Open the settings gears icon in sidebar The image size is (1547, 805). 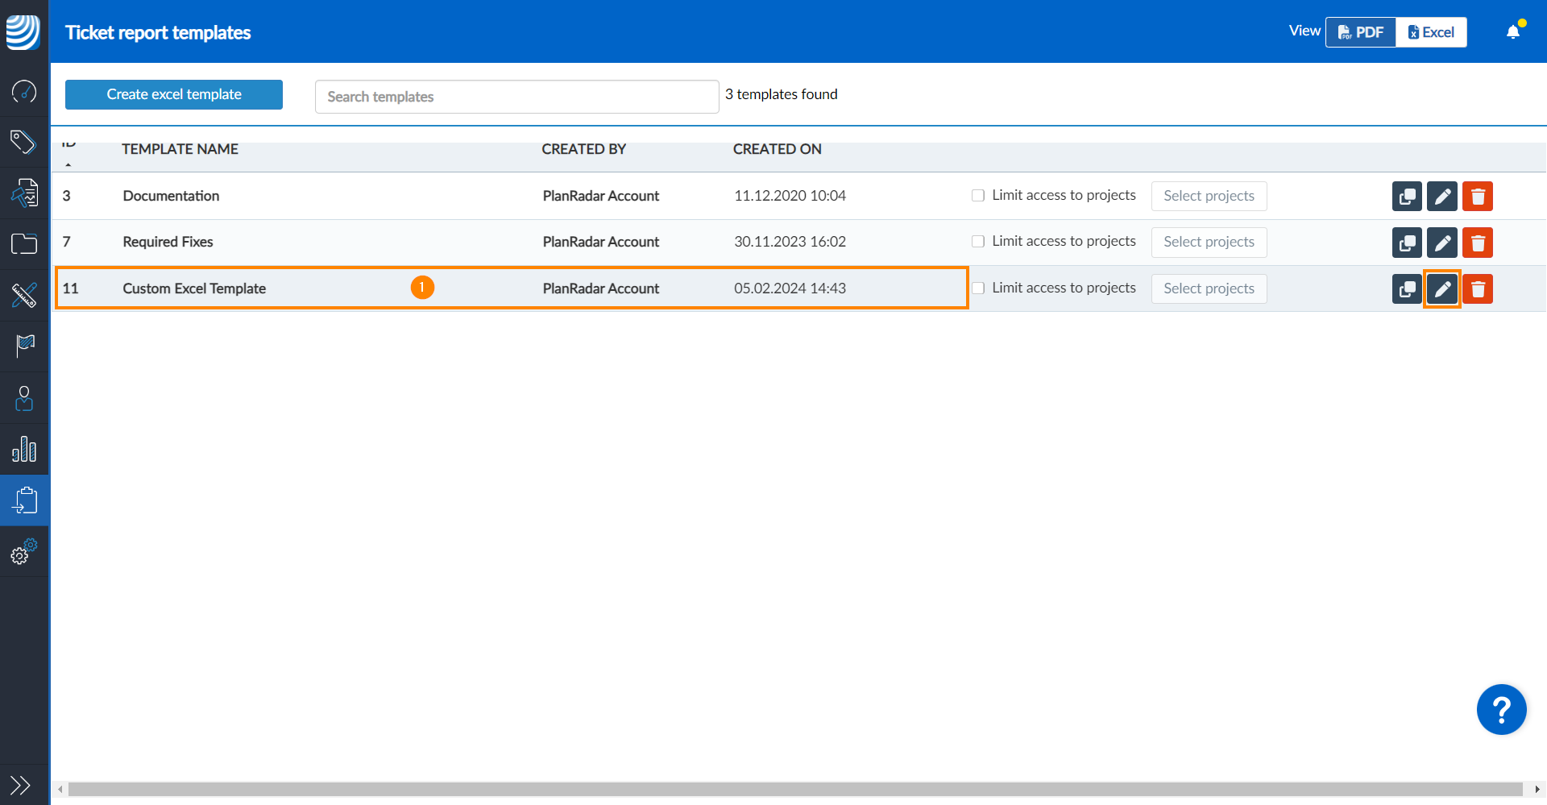(x=24, y=552)
